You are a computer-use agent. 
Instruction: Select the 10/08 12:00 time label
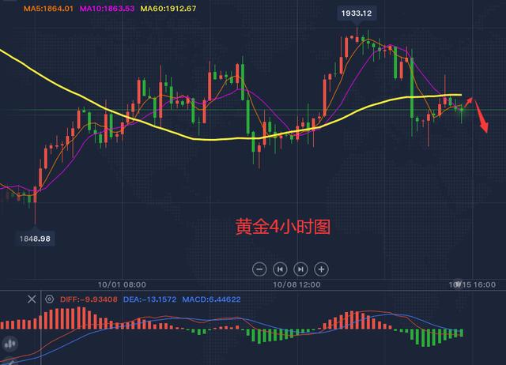pyautogui.click(x=296, y=284)
